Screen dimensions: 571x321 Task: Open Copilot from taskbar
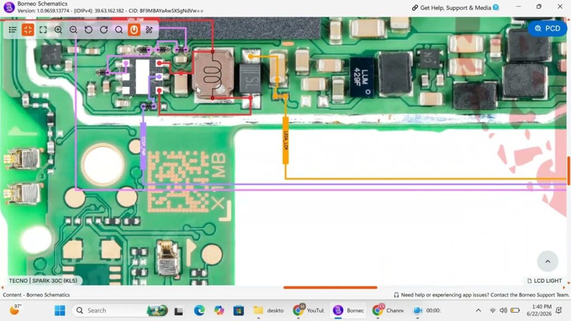click(219, 310)
